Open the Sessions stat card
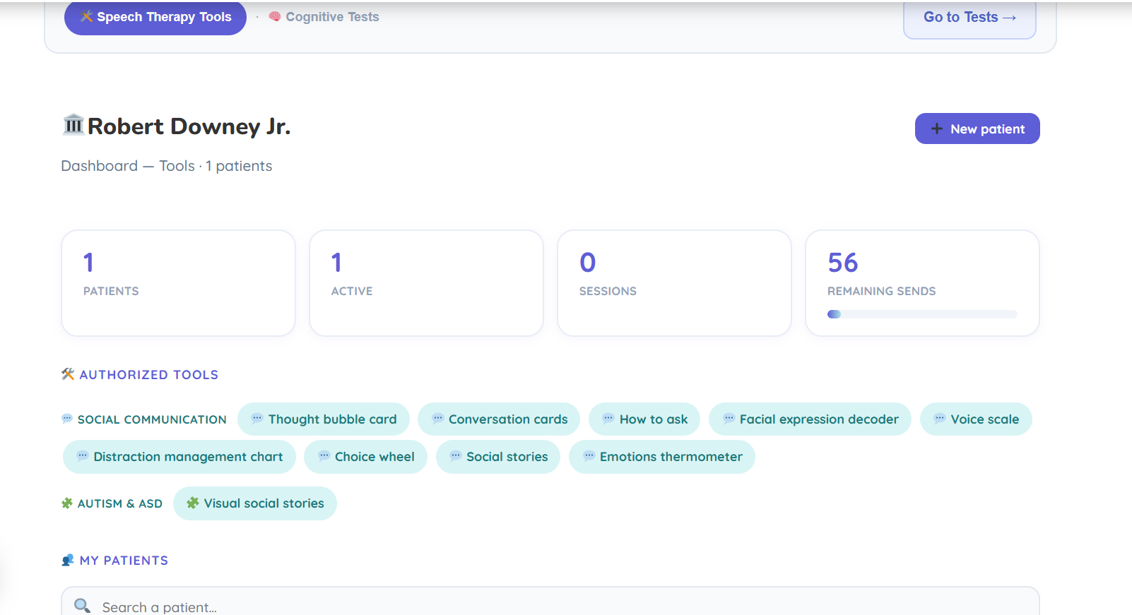This screenshot has height=615, width=1132. 674,283
